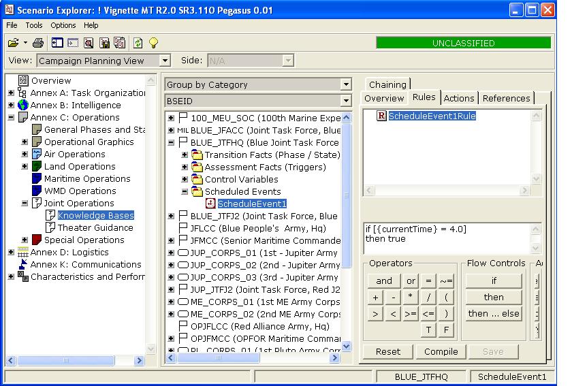Click the open folder toolbar icon

click(13, 43)
